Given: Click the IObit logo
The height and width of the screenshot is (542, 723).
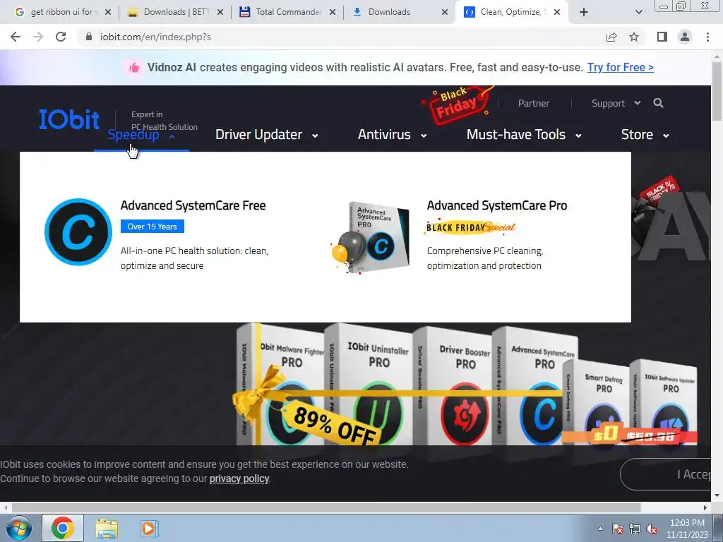Looking at the screenshot, I should pyautogui.click(x=68, y=119).
